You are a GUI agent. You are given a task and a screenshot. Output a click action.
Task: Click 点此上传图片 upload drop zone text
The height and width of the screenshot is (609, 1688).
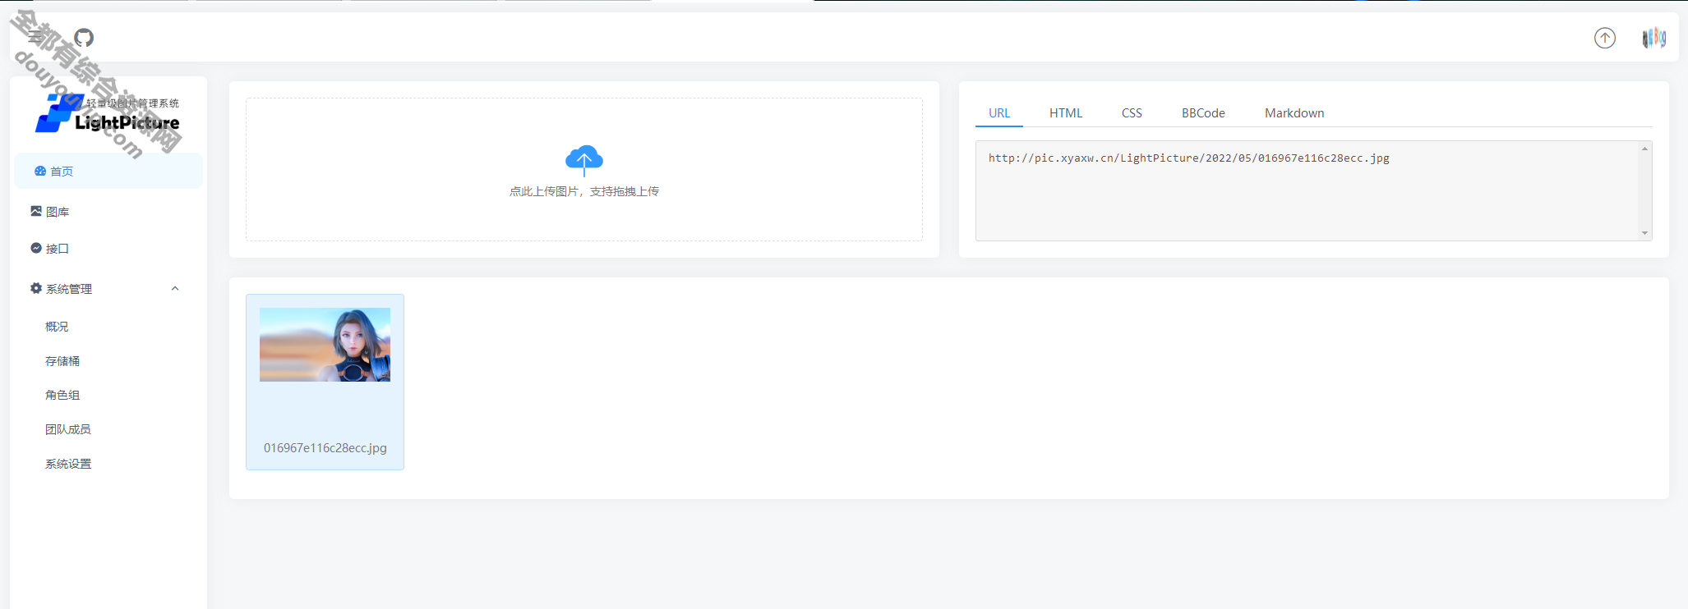(x=584, y=191)
